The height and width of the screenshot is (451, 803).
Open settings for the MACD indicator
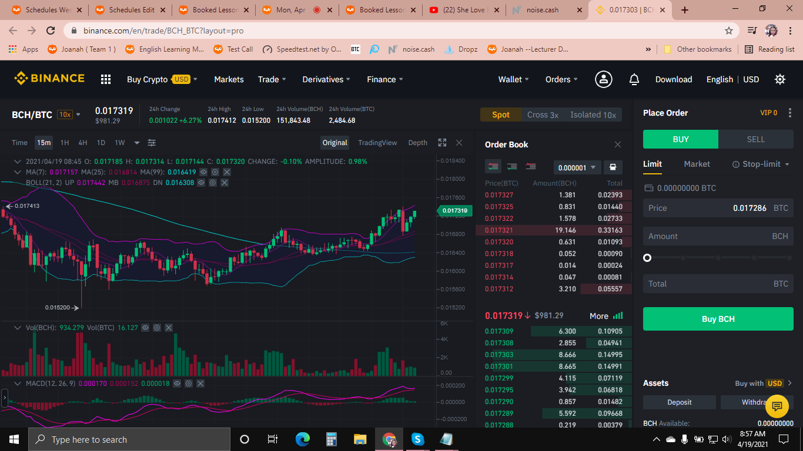pyautogui.click(x=189, y=383)
